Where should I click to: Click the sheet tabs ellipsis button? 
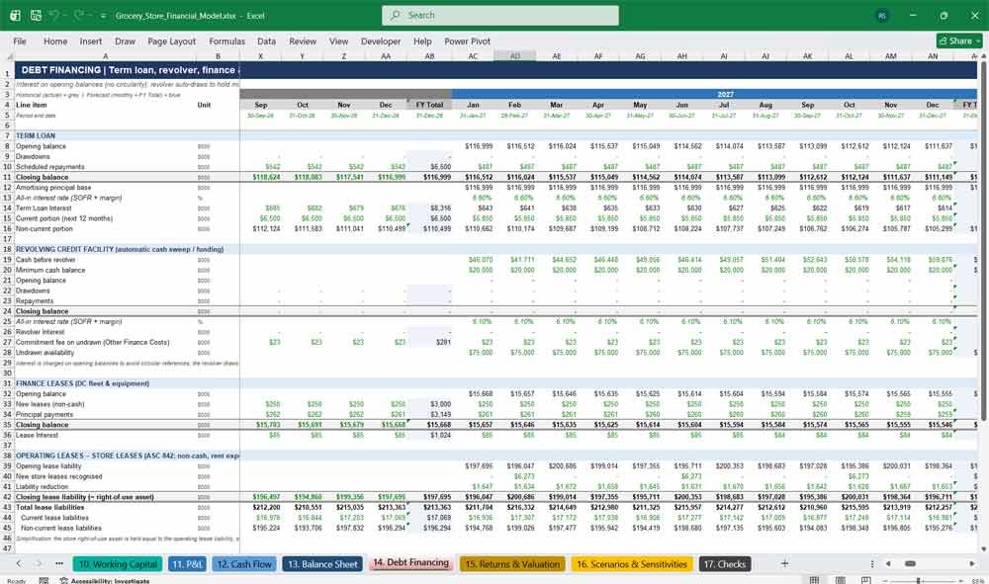coord(59,564)
